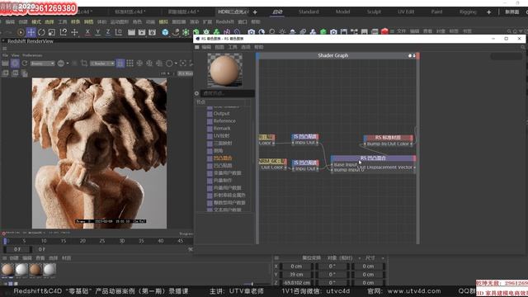The image size is (528, 297).
Task: Toggle X axis lock
Action: pyautogui.click(x=87, y=32)
